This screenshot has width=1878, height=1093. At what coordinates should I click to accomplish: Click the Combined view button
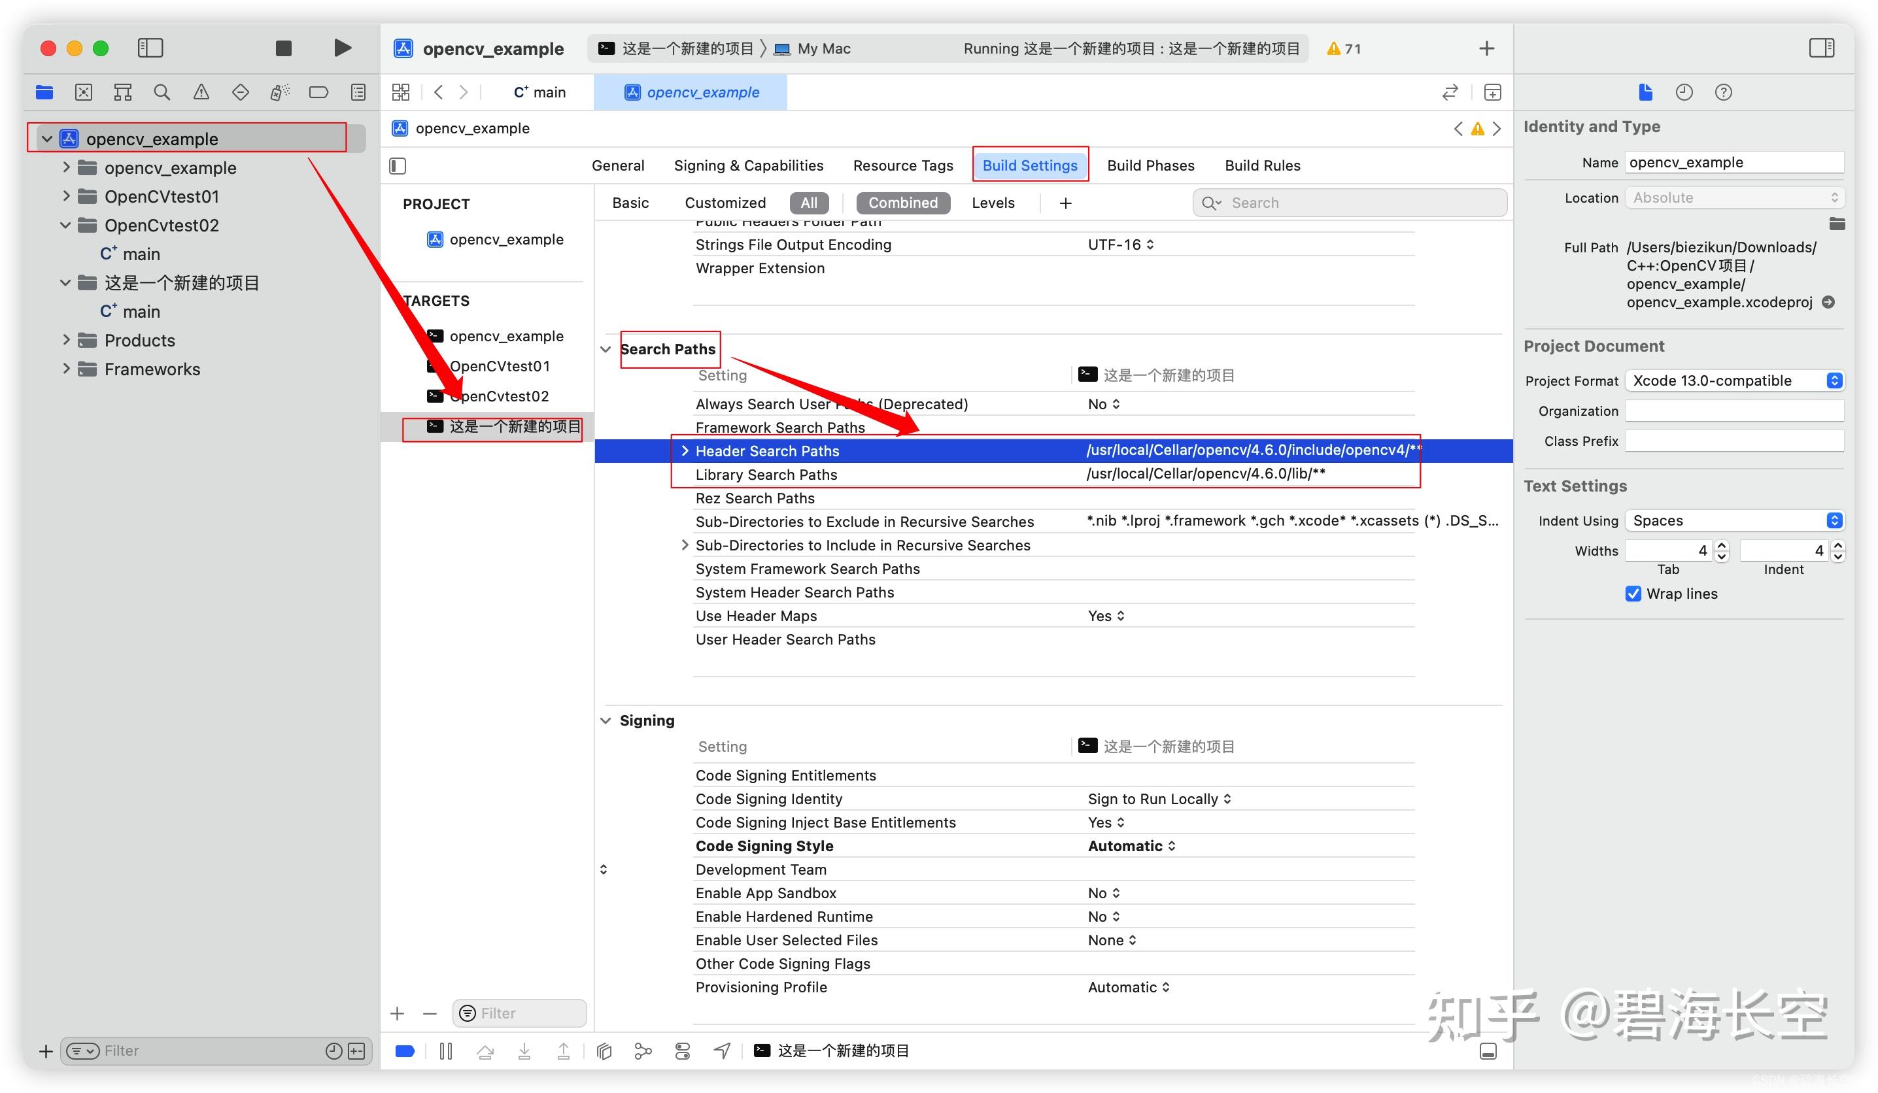coord(902,203)
